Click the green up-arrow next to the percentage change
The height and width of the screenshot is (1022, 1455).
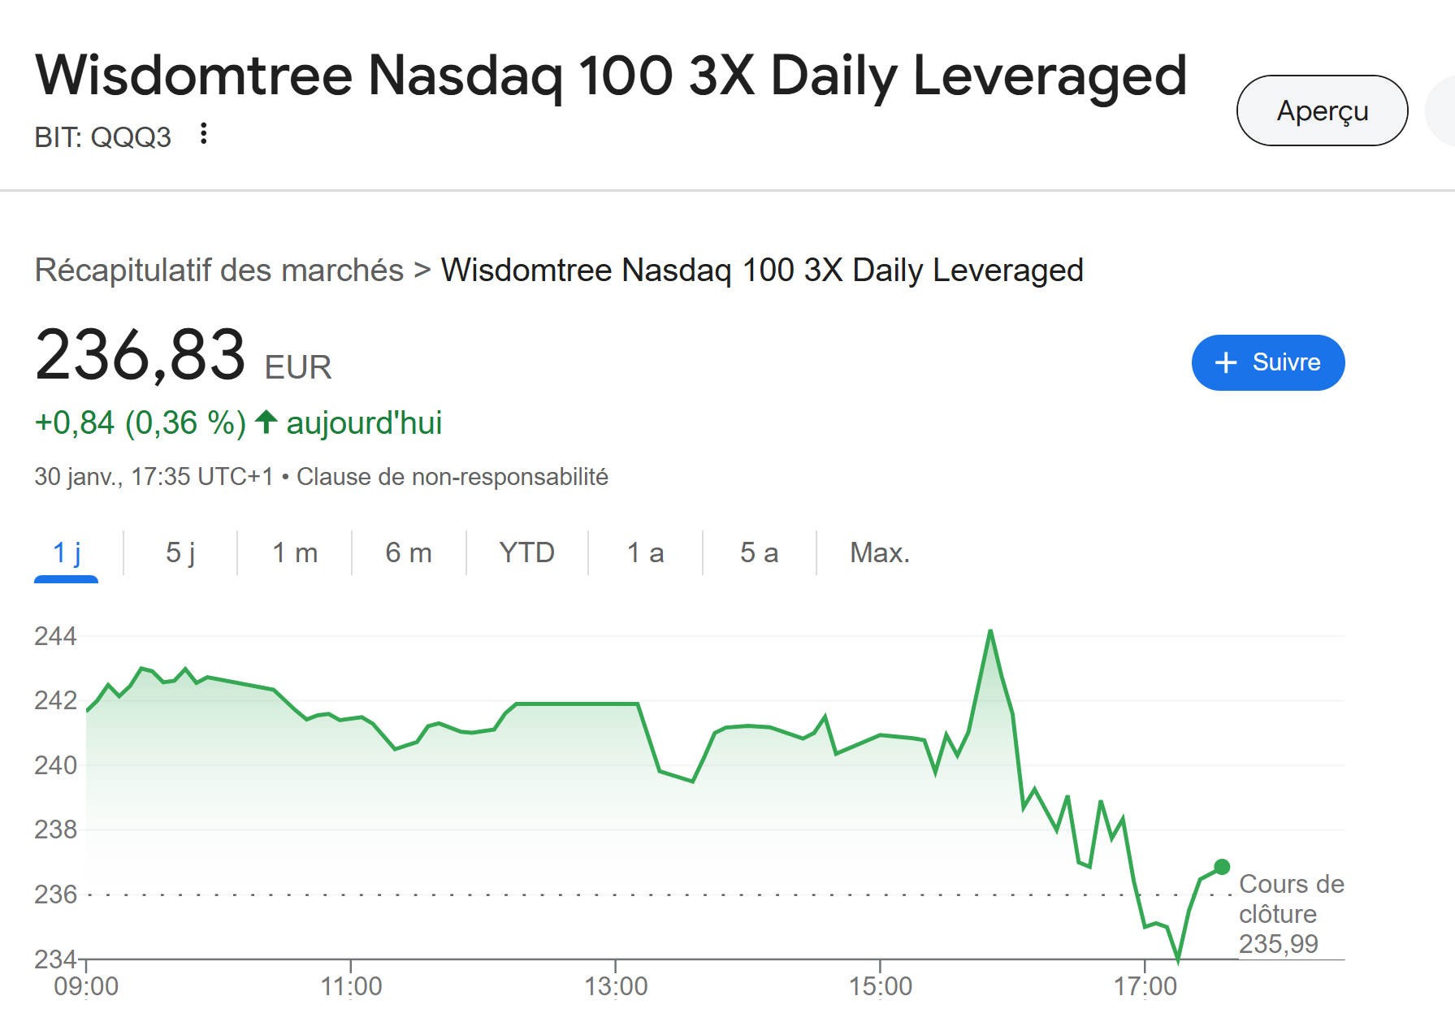coord(266,422)
